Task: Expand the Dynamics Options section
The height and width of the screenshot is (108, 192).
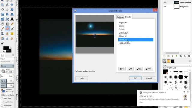Action: click(x=2, y=95)
